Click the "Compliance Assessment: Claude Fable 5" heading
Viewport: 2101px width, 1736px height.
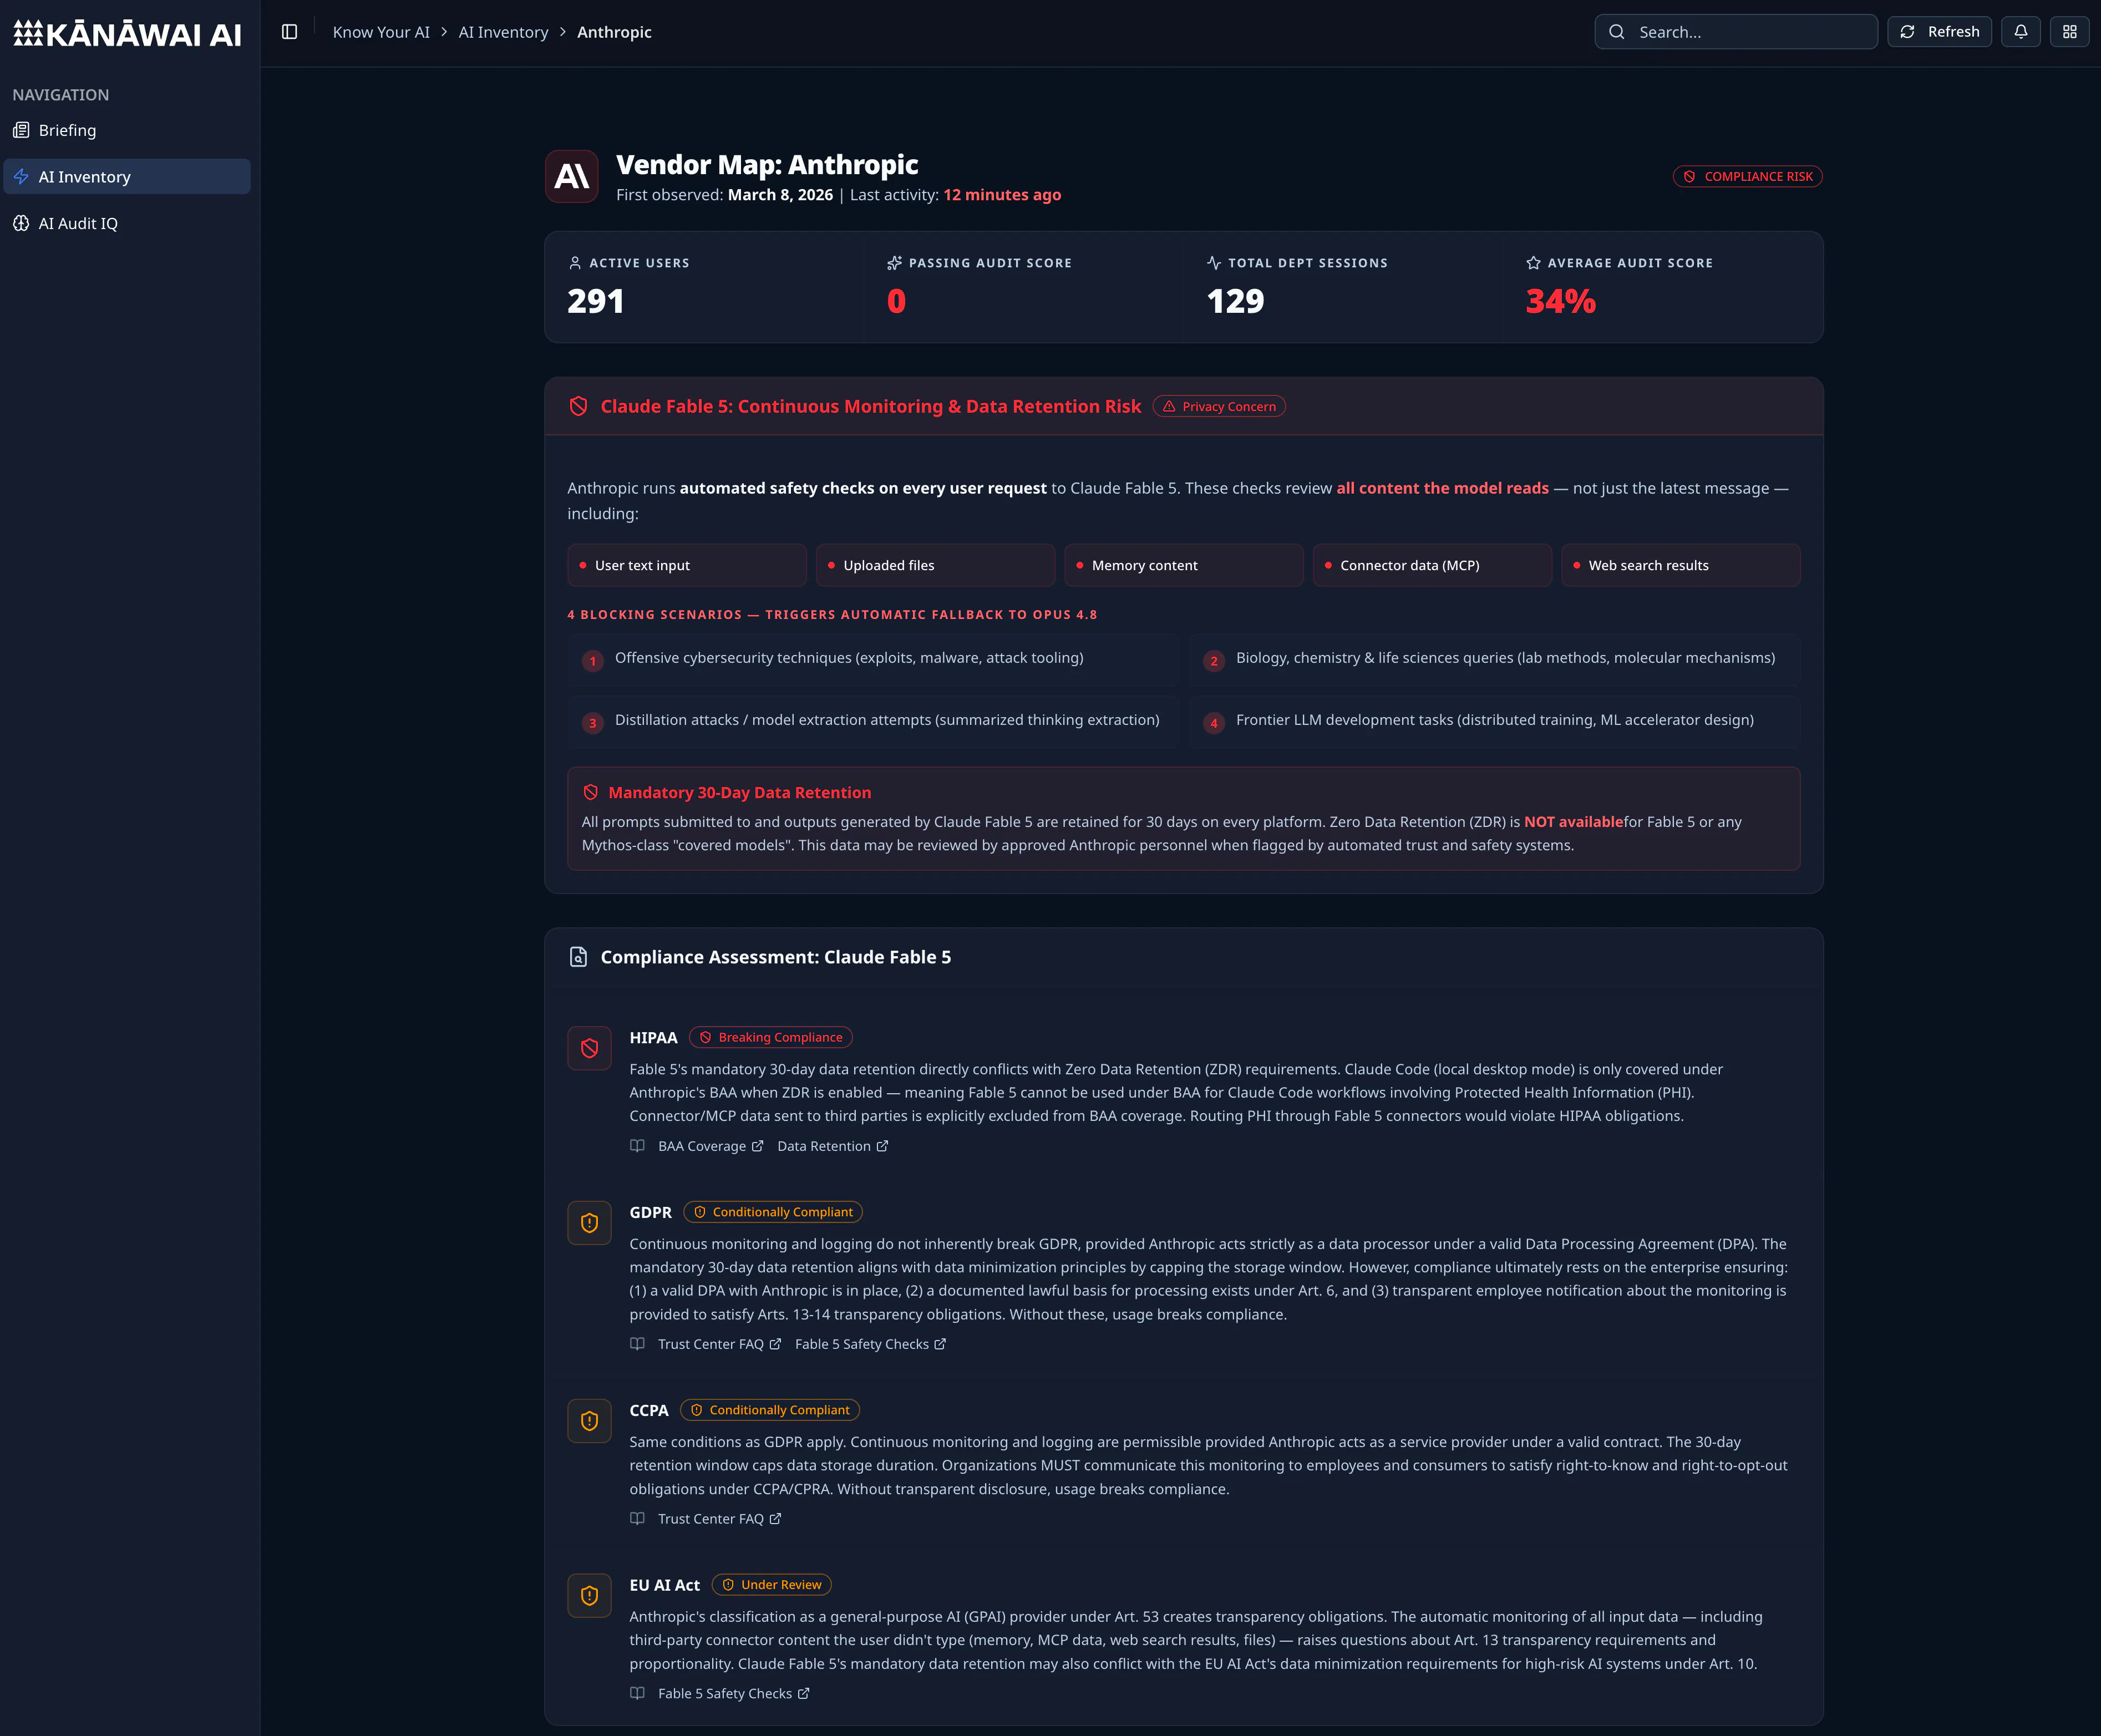pyautogui.click(x=776, y=958)
